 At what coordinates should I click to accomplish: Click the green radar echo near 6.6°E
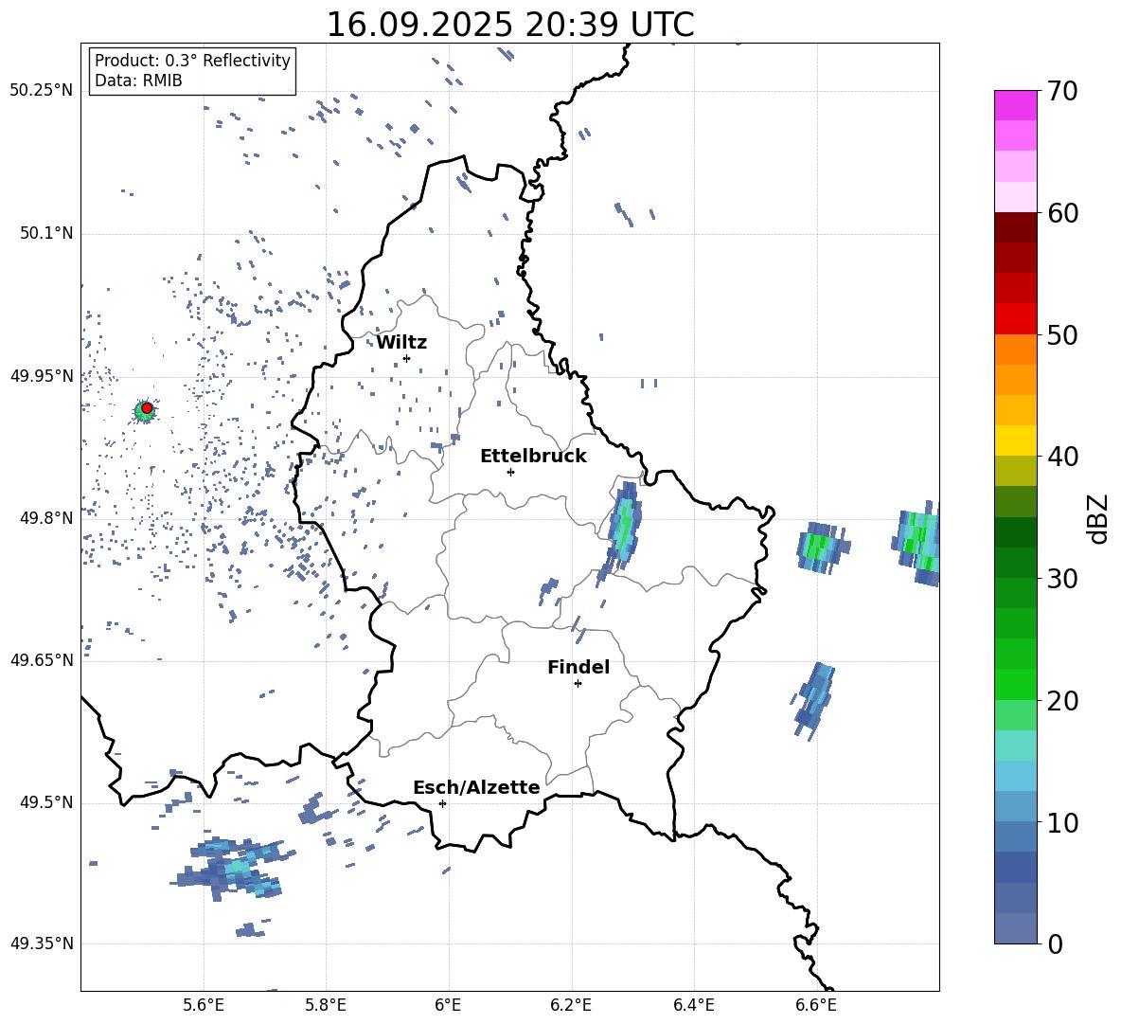click(x=822, y=547)
